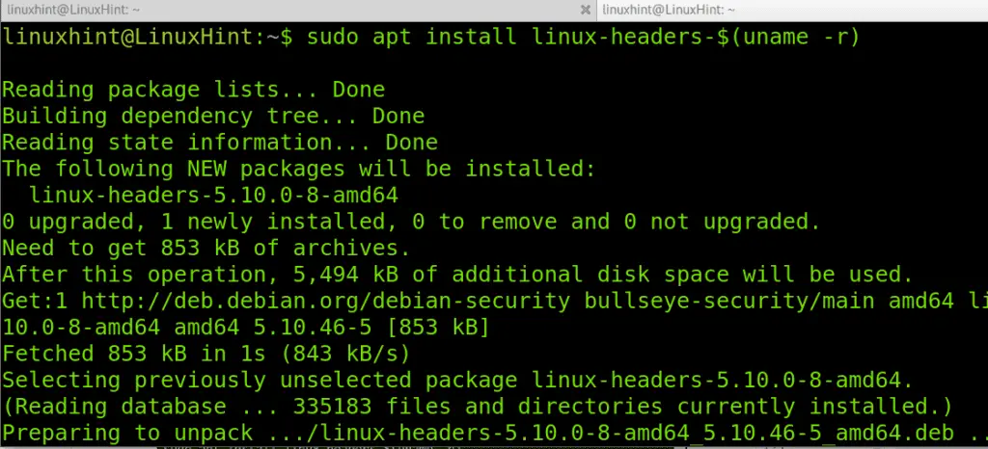988x449 pixels.
Task: Click the bullseye-security/main text
Action: [729, 302]
